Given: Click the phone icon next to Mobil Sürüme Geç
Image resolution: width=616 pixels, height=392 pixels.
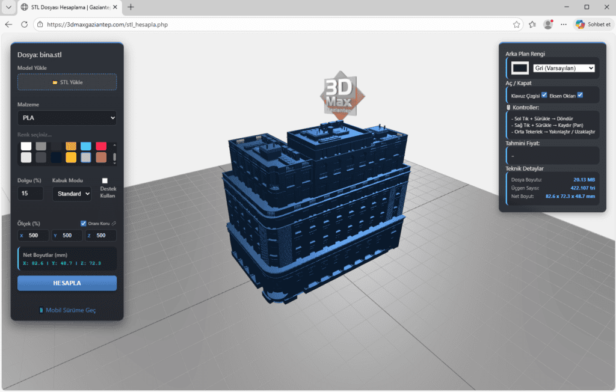Looking at the screenshot, I should [x=41, y=310].
